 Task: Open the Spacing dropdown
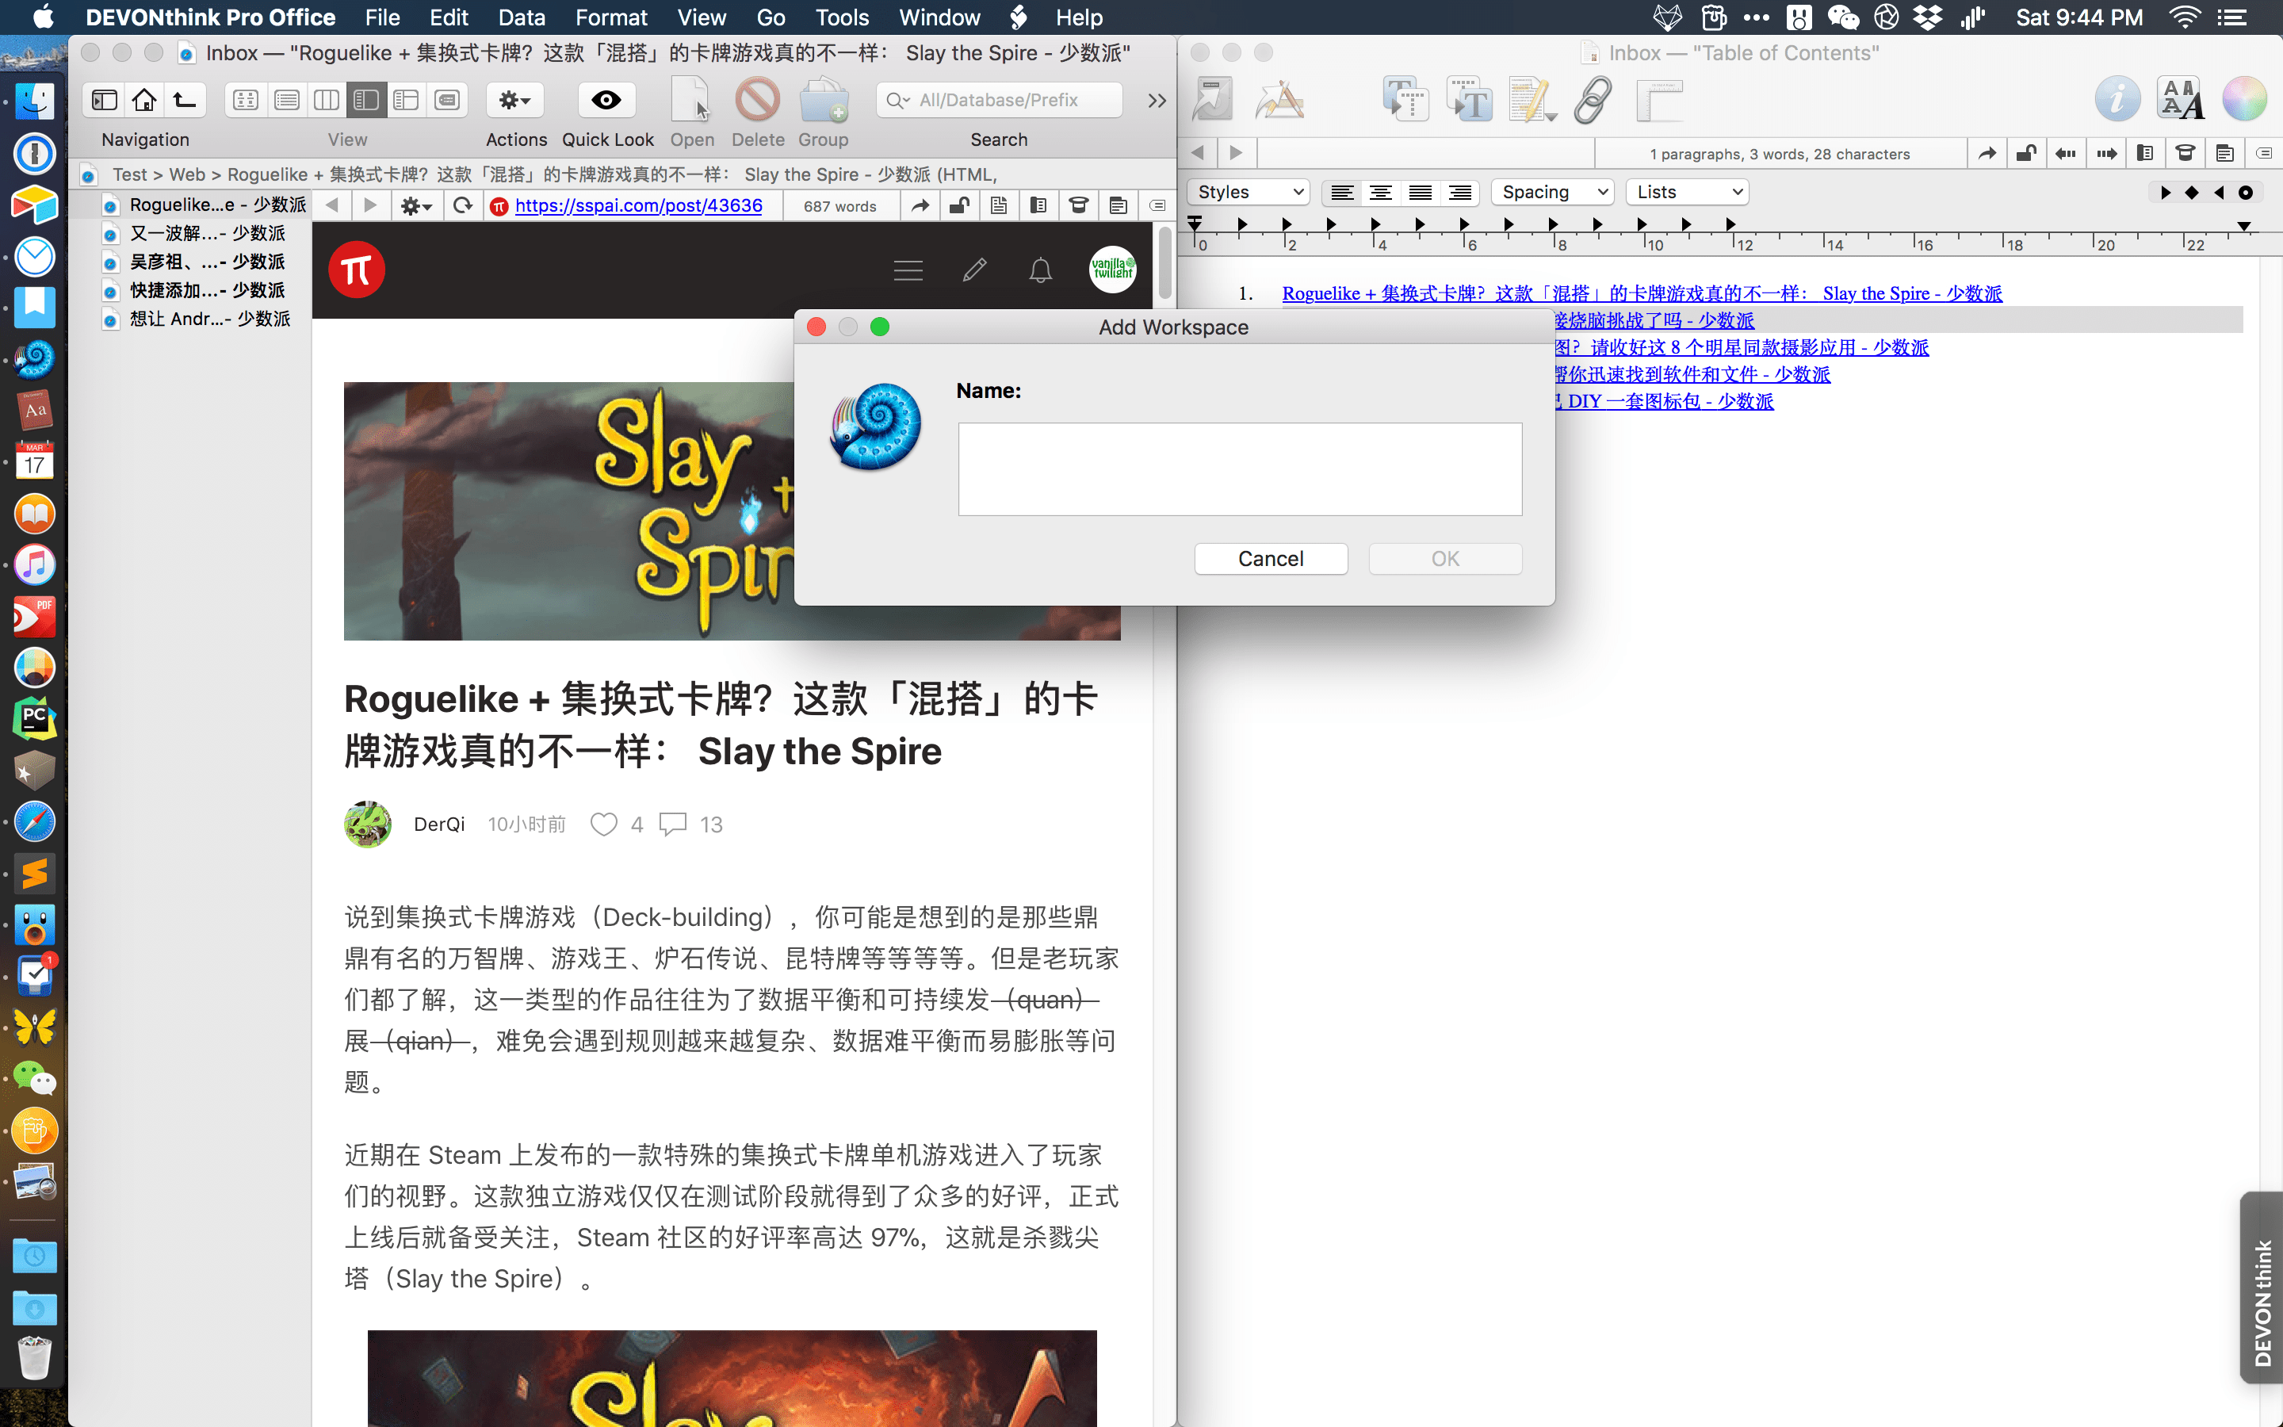pos(1552,193)
